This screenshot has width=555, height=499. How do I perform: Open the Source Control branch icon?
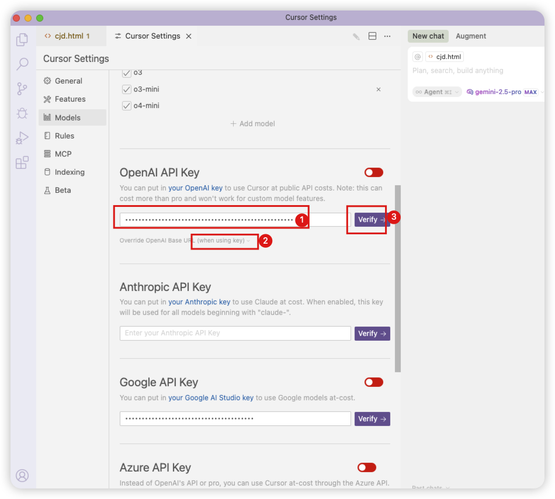(22, 89)
